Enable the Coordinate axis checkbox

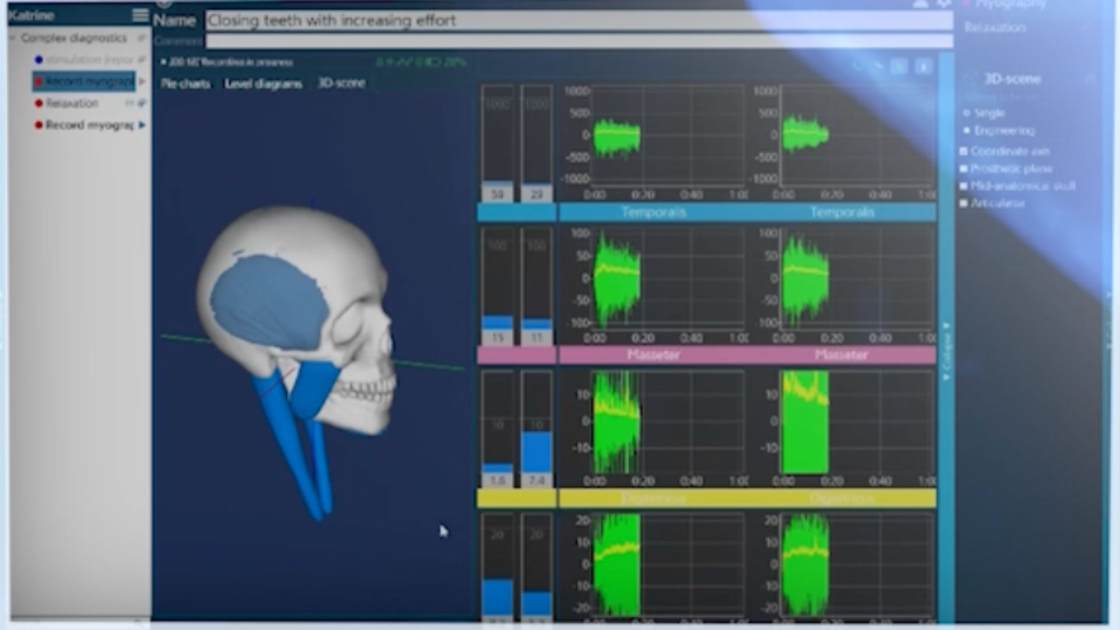click(964, 151)
